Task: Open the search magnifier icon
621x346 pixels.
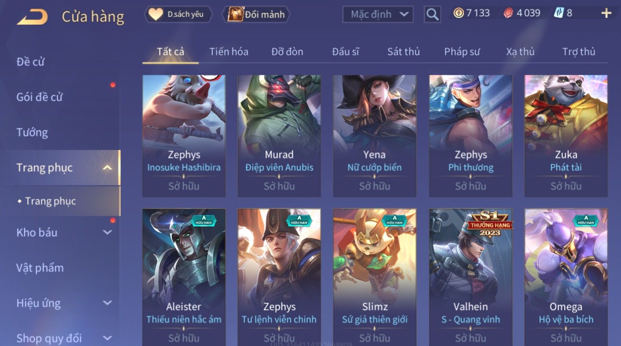Action: (x=432, y=14)
